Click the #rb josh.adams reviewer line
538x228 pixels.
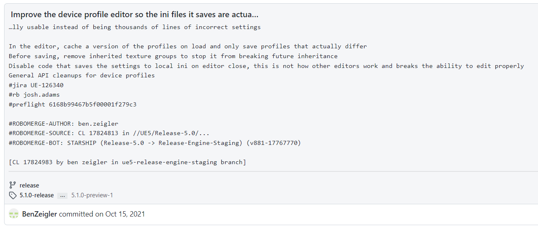[x=34, y=95]
